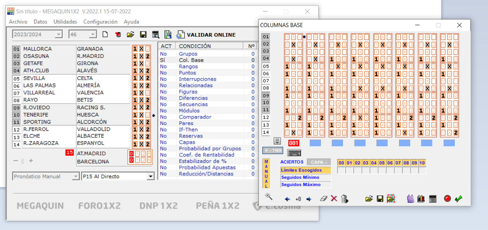
Task: Toggle sign X for R.Zaragoza–Espanyol
Action: [141, 144]
